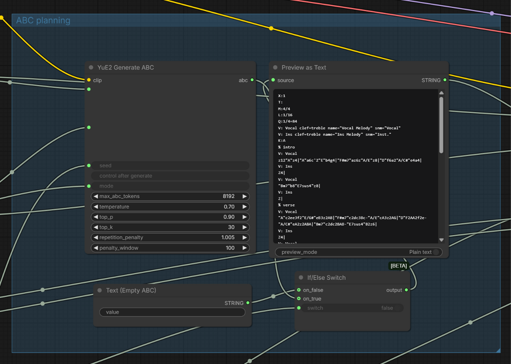Viewport: 511px width, 364px height.
Task: Decrease repetition_penalty with left arrow
Action: click(96, 238)
